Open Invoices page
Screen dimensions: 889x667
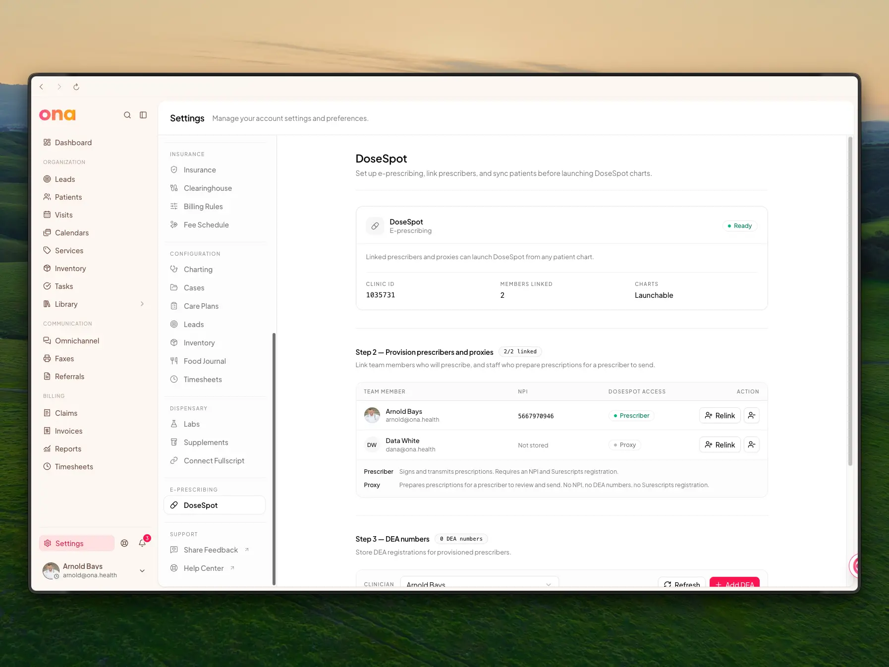tap(94, 431)
